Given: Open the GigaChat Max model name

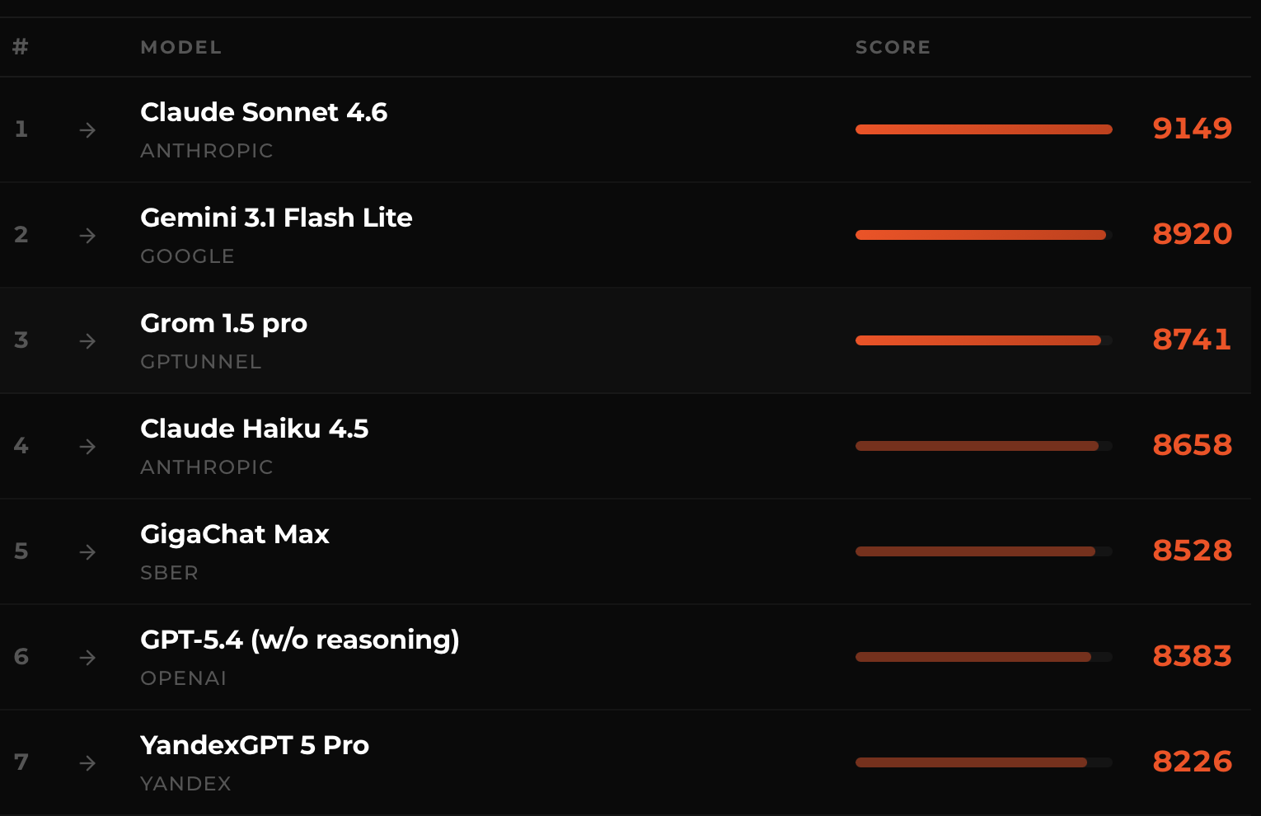Looking at the screenshot, I should click(x=235, y=534).
